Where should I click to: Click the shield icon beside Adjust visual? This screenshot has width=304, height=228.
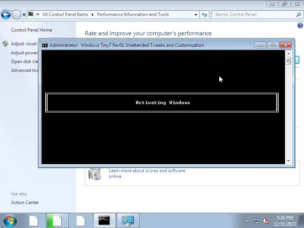point(5,44)
